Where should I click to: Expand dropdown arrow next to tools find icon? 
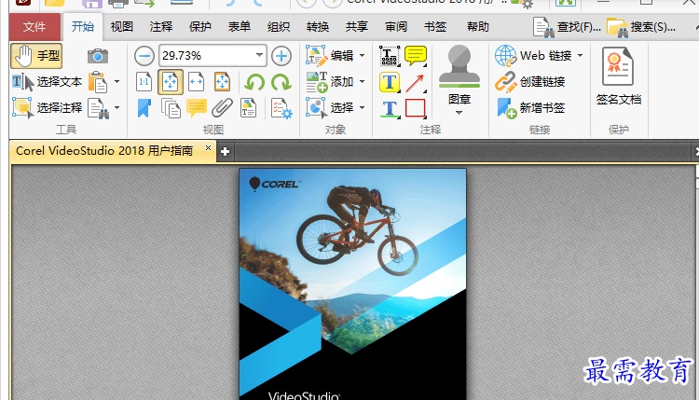116,107
